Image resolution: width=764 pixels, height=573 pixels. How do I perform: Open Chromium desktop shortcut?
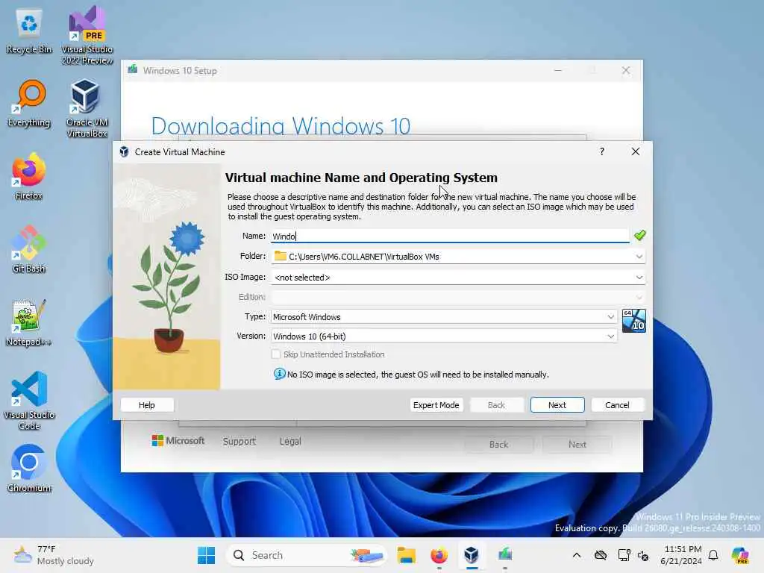tap(29, 469)
